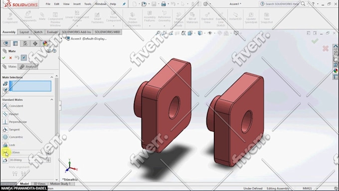Select the Tangent mate icon

(5, 129)
